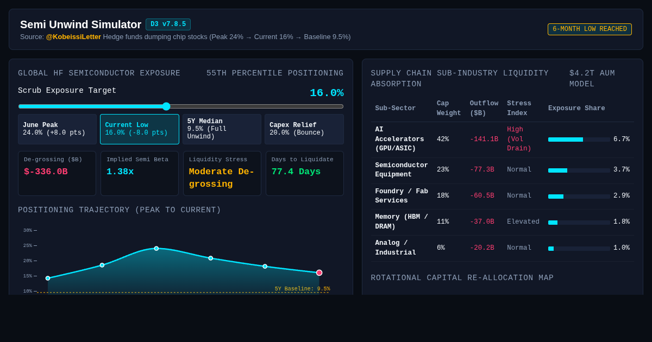Click the Cap Weight column header
This screenshot has height=342, width=652.
(x=449, y=109)
